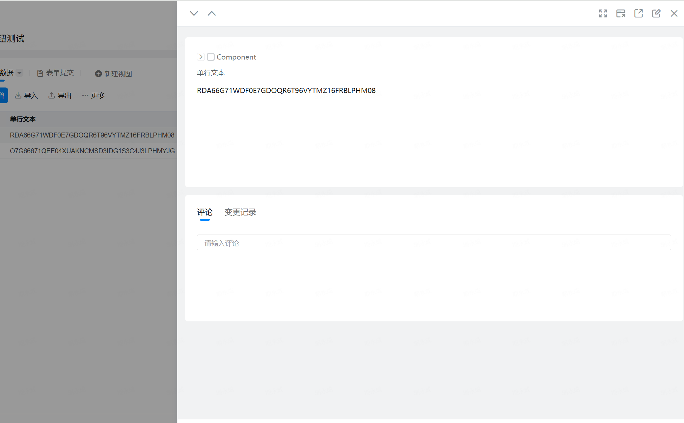Click the edit record pencil icon
Image resolution: width=684 pixels, height=423 pixels.
[x=656, y=13]
